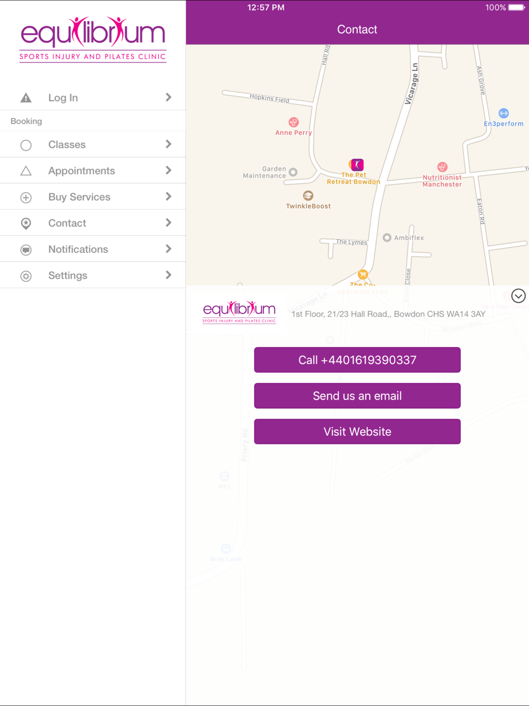
Task: Tap the battery indicator in status bar
Action: 516,7
